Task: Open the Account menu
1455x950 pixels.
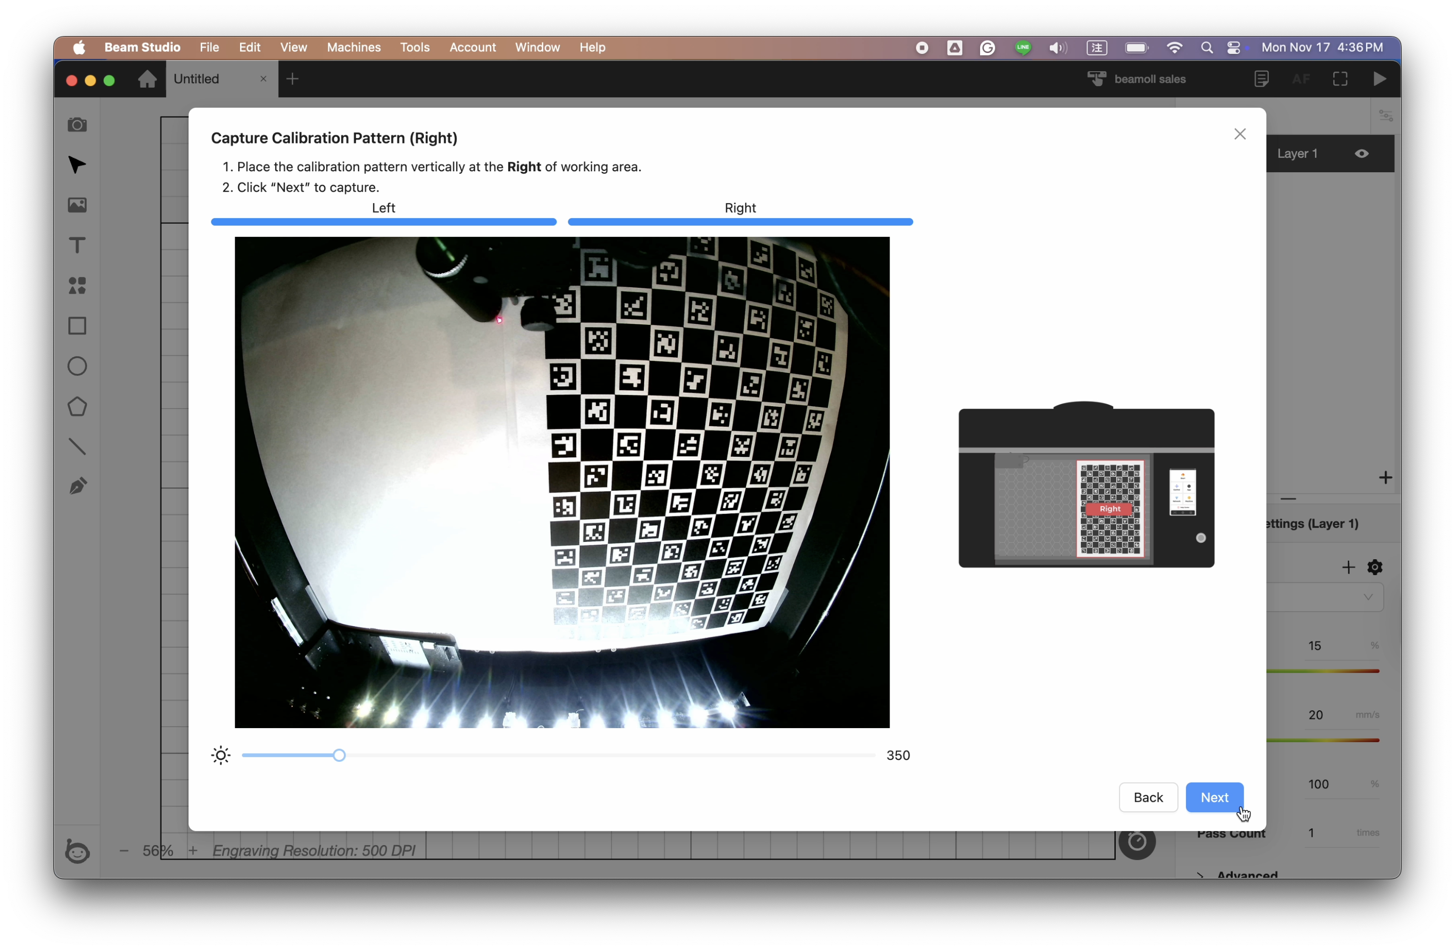Action: pyautogui.click(x=472, y=47)
